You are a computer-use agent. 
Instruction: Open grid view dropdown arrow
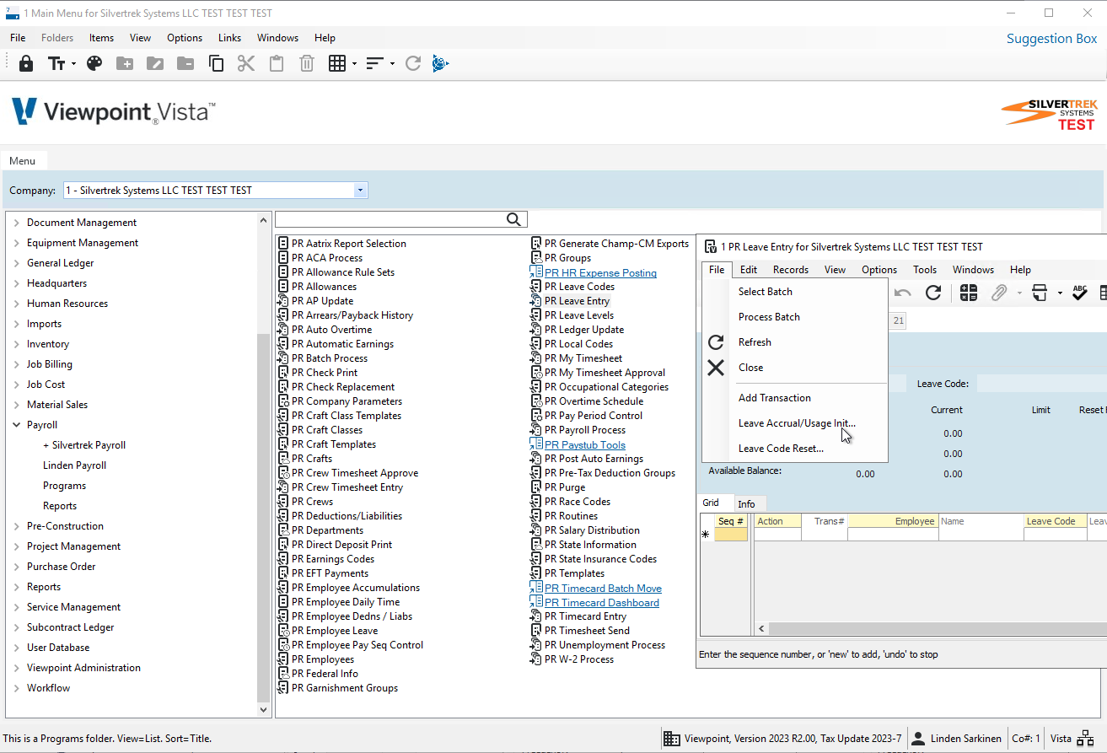pos(354,64)
